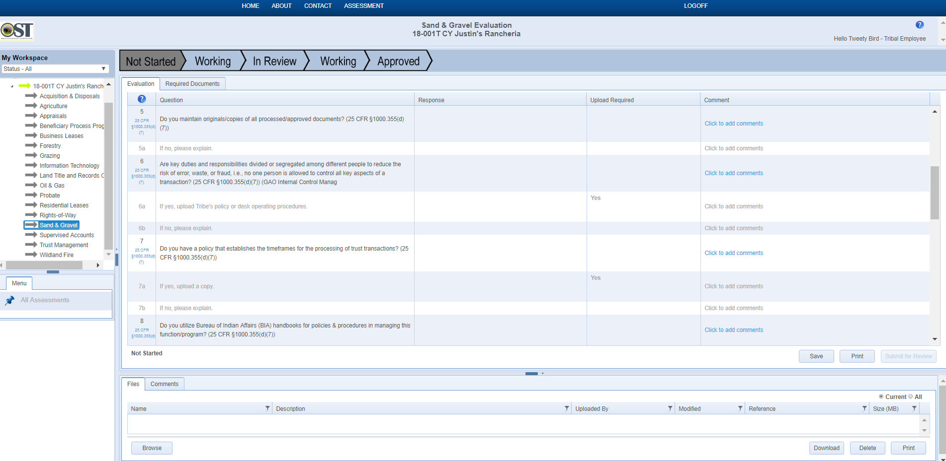Select the Evaluation tab
The height and width of the screenshot is (461, 946).
coord(141,84)
